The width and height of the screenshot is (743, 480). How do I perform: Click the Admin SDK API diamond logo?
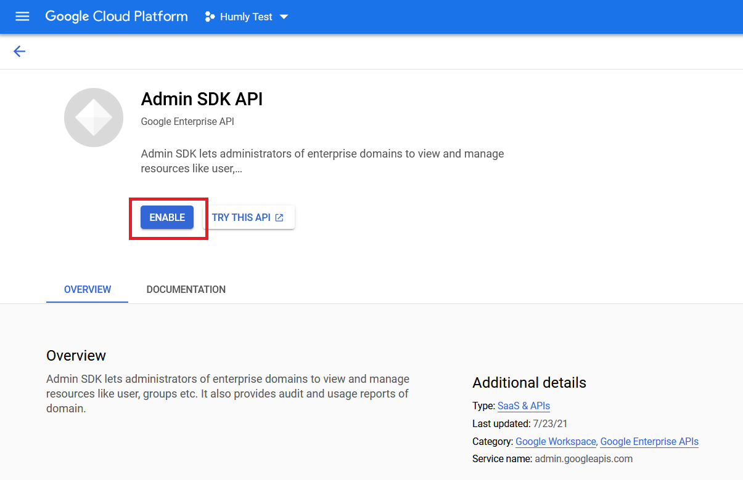coord(93,117)
